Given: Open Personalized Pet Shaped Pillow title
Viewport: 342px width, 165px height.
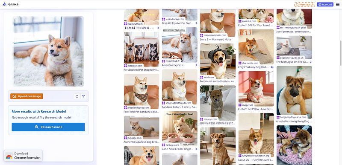Looking at the screenshot, I should pos(142,70).
